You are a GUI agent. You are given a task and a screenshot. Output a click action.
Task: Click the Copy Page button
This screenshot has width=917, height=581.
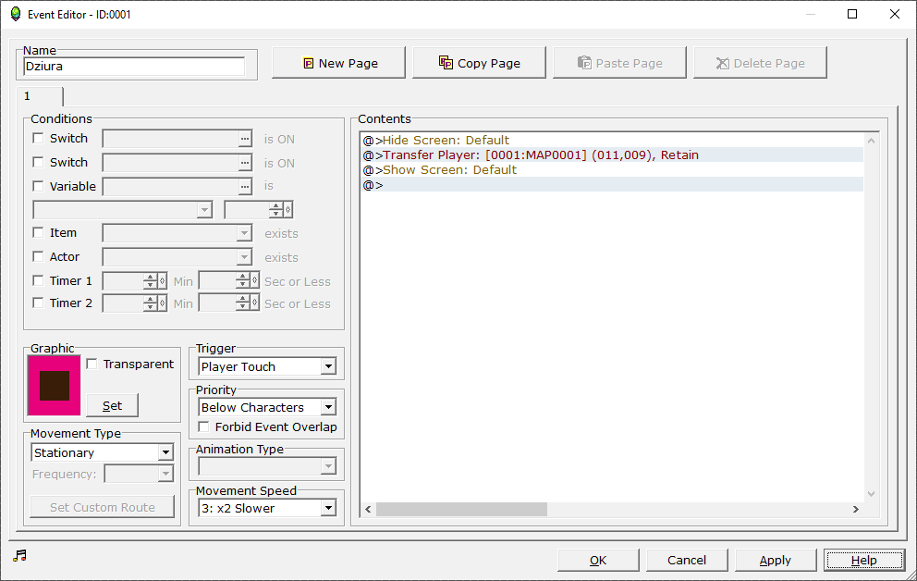pos(479,63)
